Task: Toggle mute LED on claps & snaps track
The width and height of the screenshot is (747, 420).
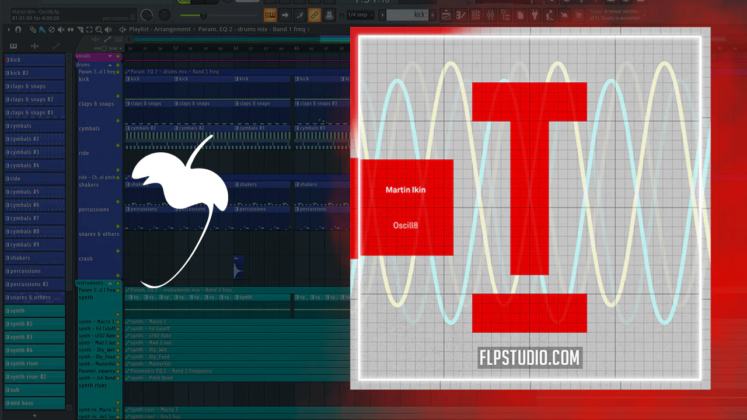Action: [x=118, y=121]
